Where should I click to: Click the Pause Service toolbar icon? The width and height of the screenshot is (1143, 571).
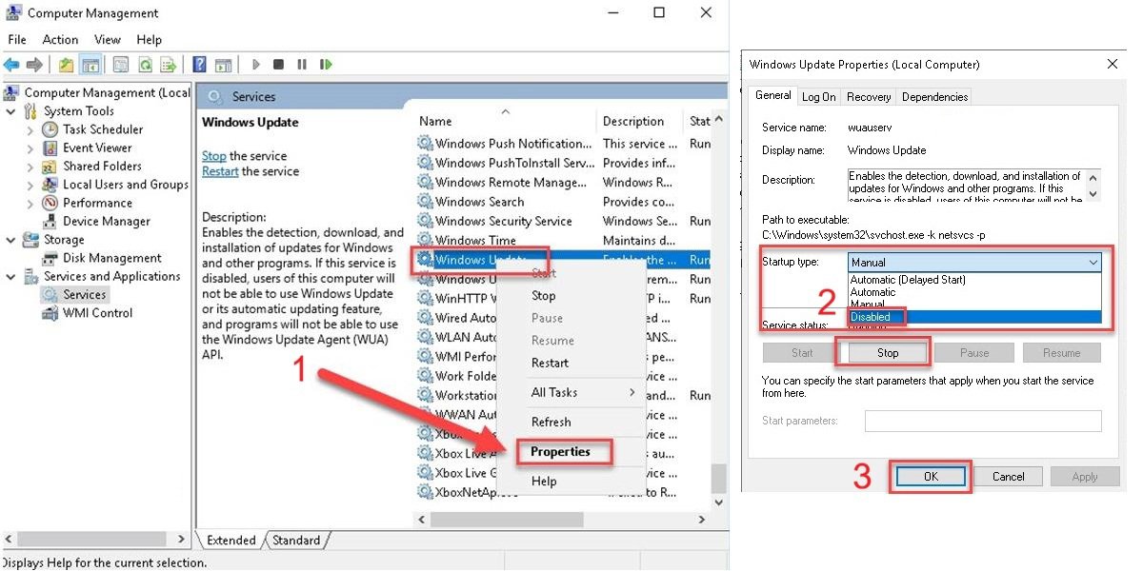click(x=302, y=65)
